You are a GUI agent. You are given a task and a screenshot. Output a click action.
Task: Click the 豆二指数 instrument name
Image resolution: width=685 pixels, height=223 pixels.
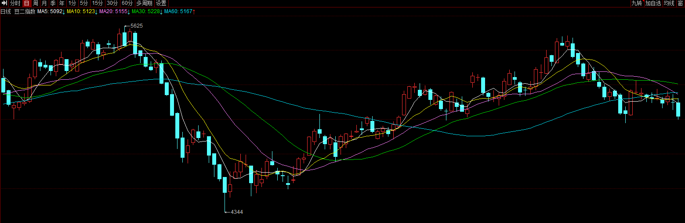(x=25, y=11)
